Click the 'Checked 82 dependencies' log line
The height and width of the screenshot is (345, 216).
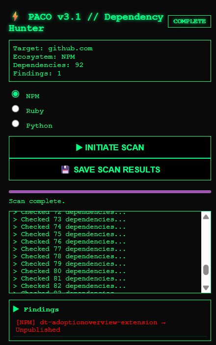pos(69,286)
